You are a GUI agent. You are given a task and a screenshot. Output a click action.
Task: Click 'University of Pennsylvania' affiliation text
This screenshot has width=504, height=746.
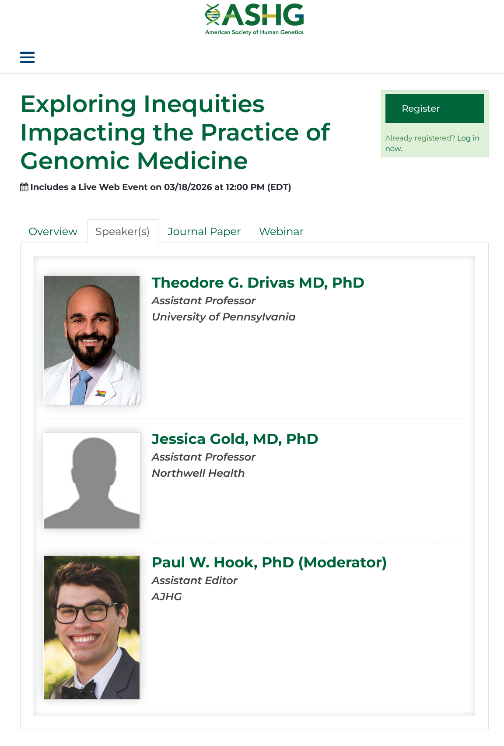tap(224, 317)
